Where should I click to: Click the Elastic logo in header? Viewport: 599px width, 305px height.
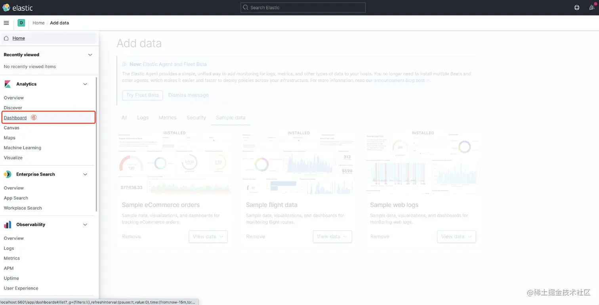(18, 8)
